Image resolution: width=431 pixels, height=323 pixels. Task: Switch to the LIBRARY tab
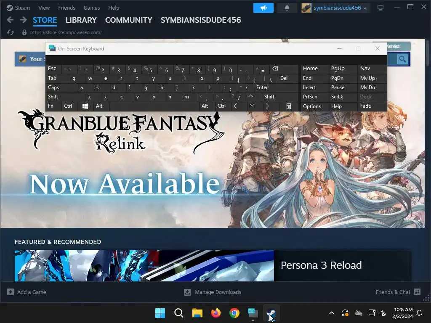pyautogui.click(x=81, y=20)
